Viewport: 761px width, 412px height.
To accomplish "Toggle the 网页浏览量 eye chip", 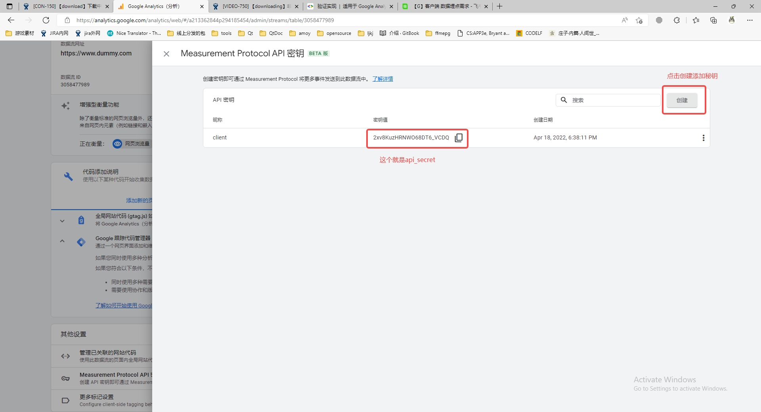I will [x=132, y=144].
